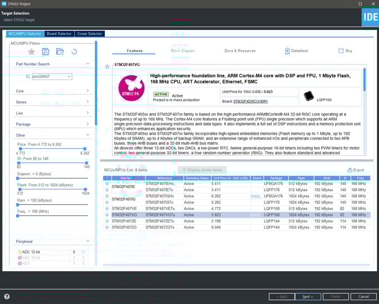
Task: Reset all MCU filters icon
Action: pos(74,51)
